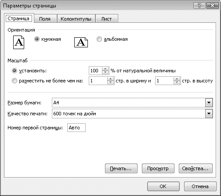
Task: Select the альбомная orientation radio button
Action: click(99, 39)
